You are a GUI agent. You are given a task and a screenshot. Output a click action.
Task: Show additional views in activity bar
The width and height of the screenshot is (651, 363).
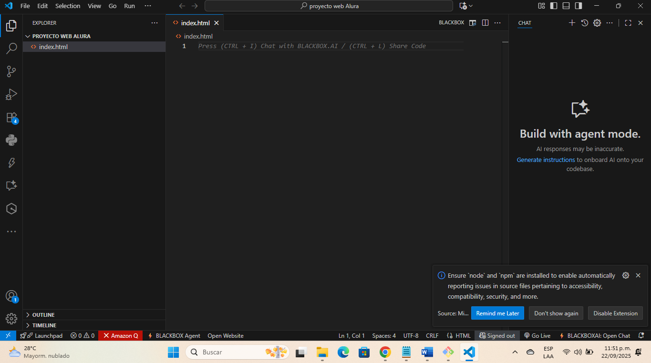click(x=11, y=232)
